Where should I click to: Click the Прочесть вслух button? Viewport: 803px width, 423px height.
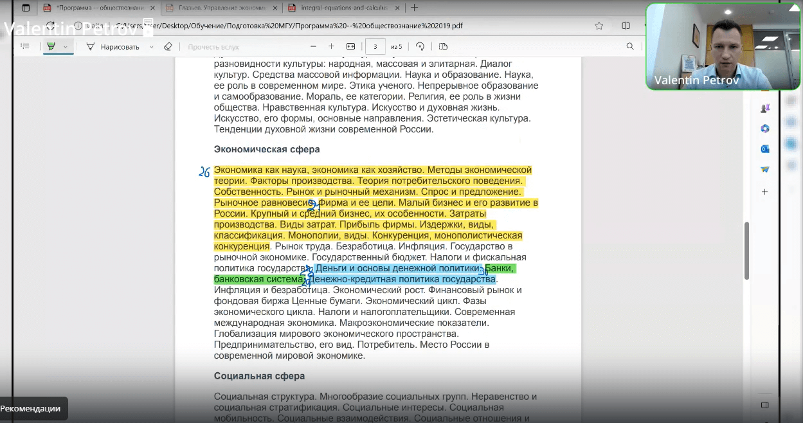pos(213,46)
